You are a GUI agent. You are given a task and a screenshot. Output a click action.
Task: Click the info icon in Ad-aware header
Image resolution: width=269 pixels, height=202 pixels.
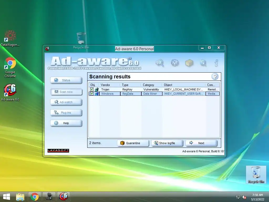coord(216,63)
